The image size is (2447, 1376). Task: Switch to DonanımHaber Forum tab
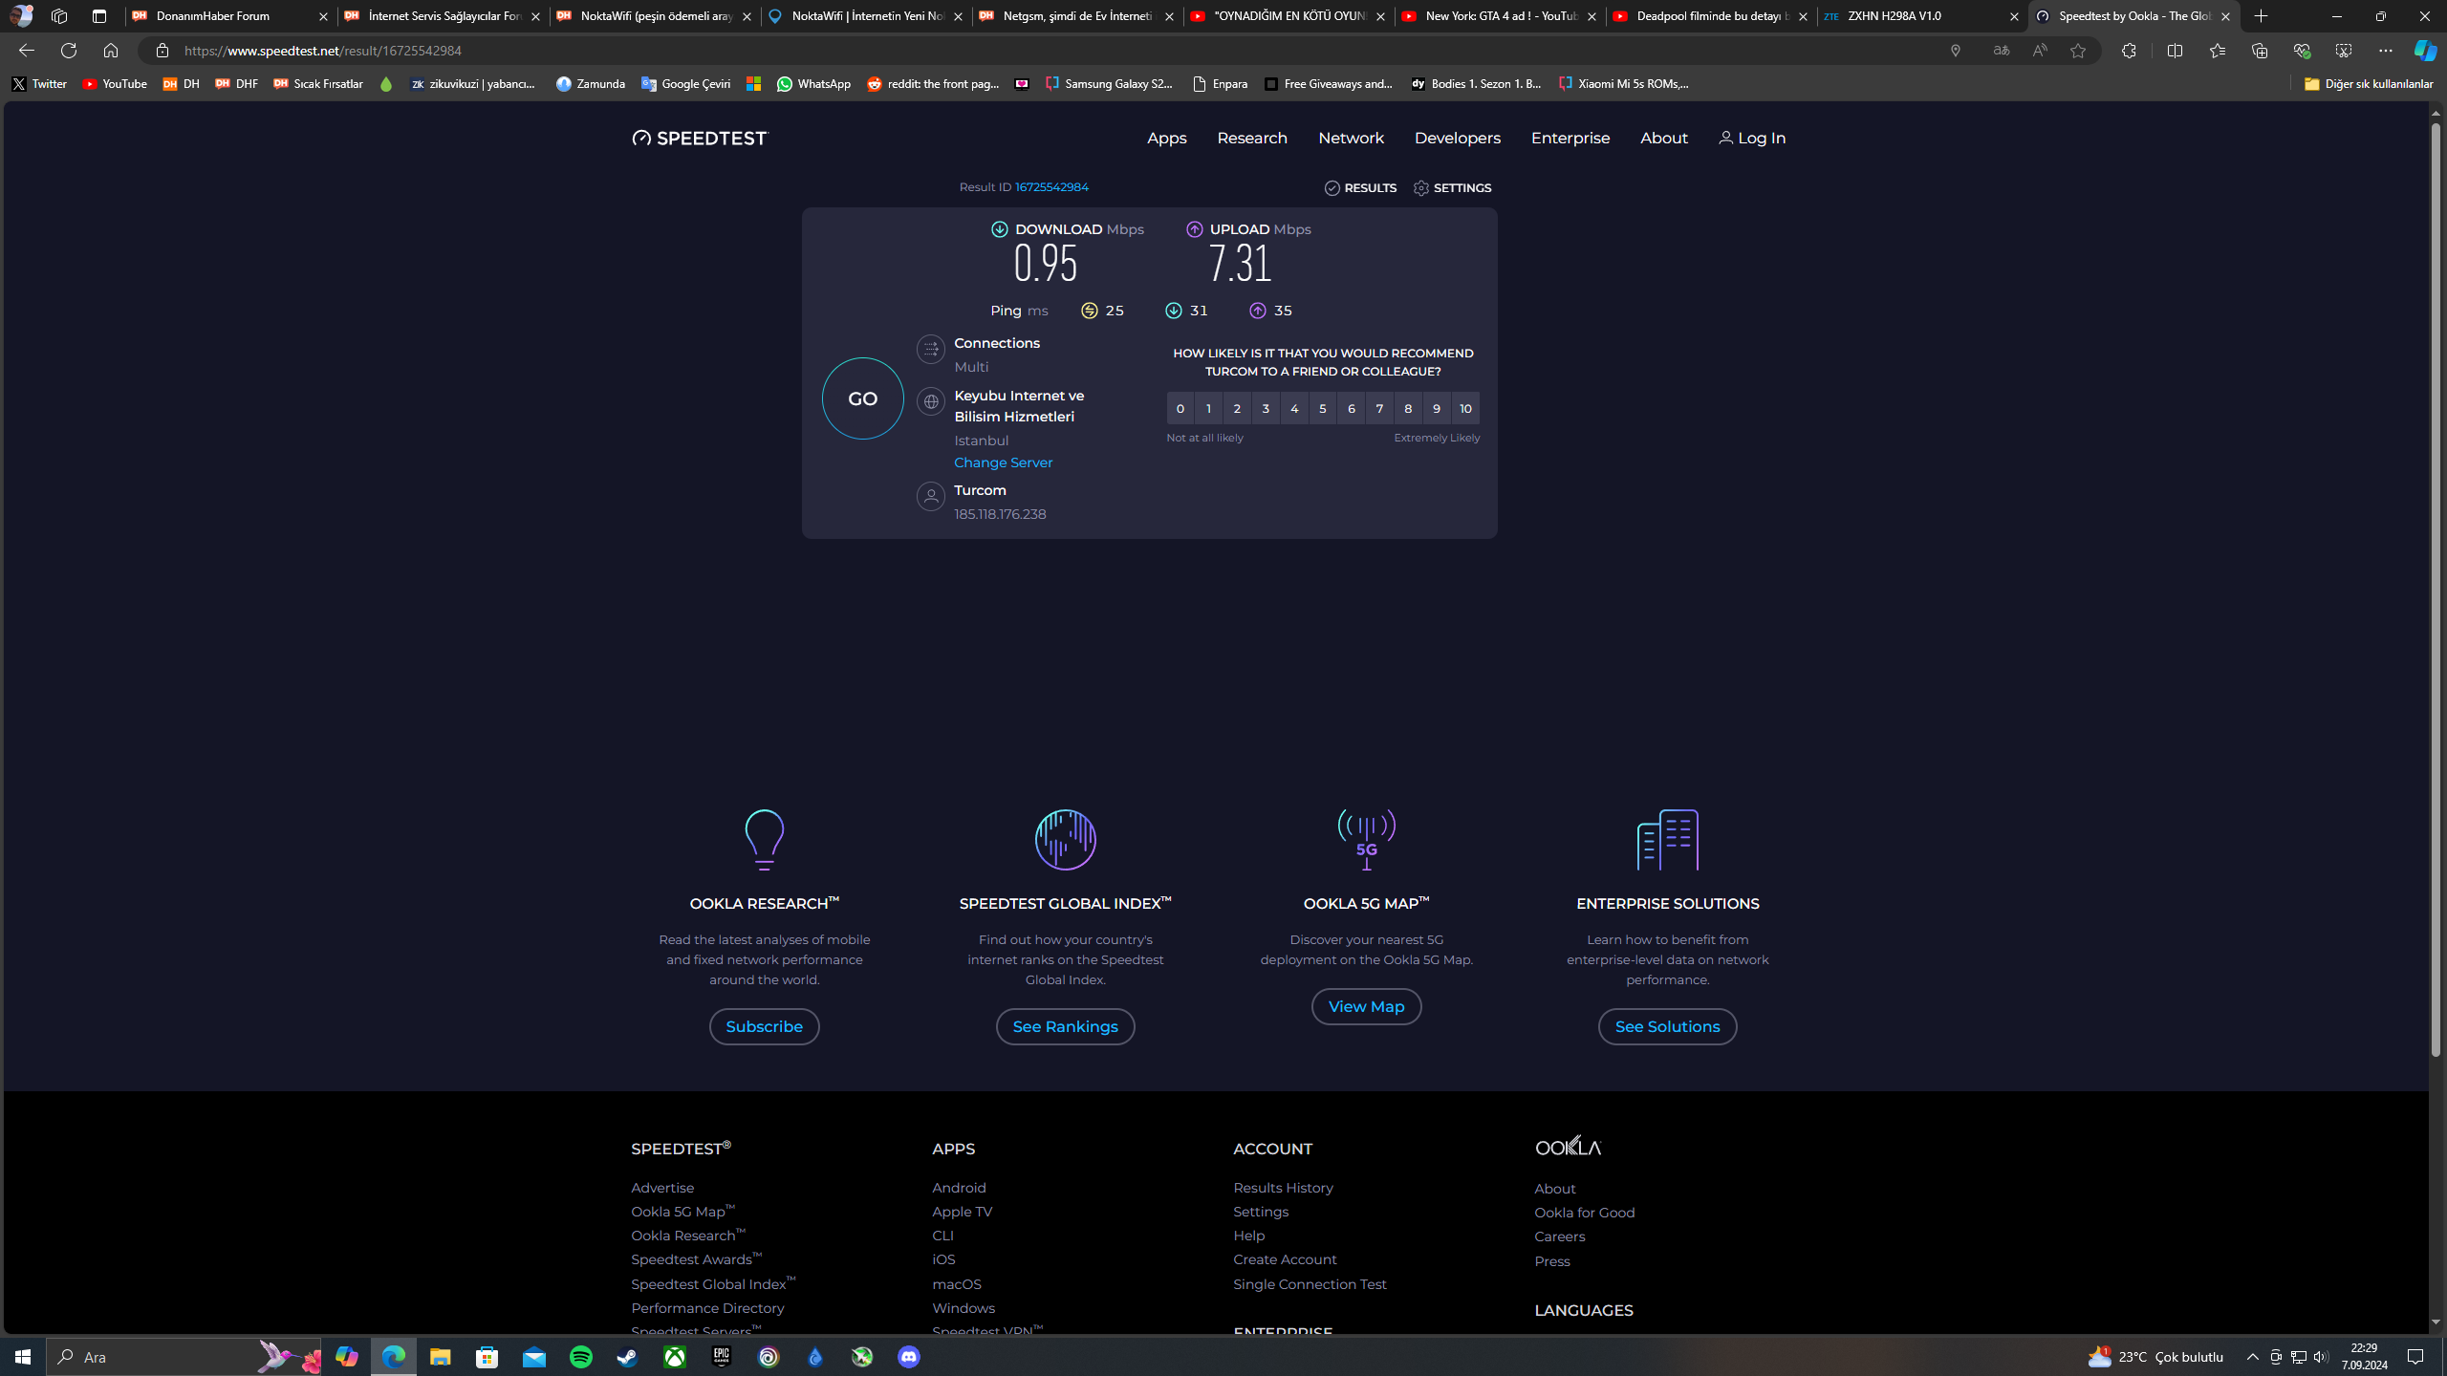coord(229,16)
